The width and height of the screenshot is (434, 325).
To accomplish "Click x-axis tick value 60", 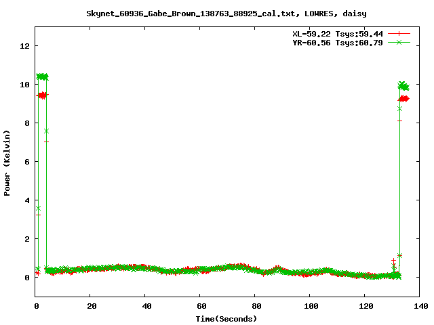I will [x=201, y=306].
